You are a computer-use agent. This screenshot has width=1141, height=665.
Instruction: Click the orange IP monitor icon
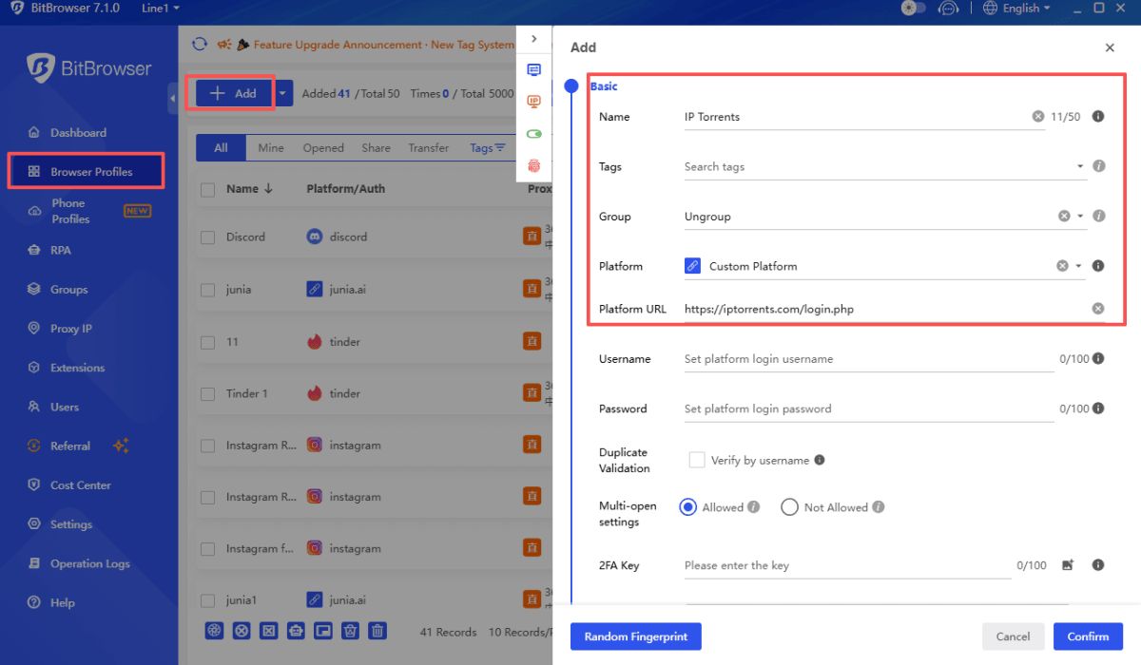(x=533, y=102)
